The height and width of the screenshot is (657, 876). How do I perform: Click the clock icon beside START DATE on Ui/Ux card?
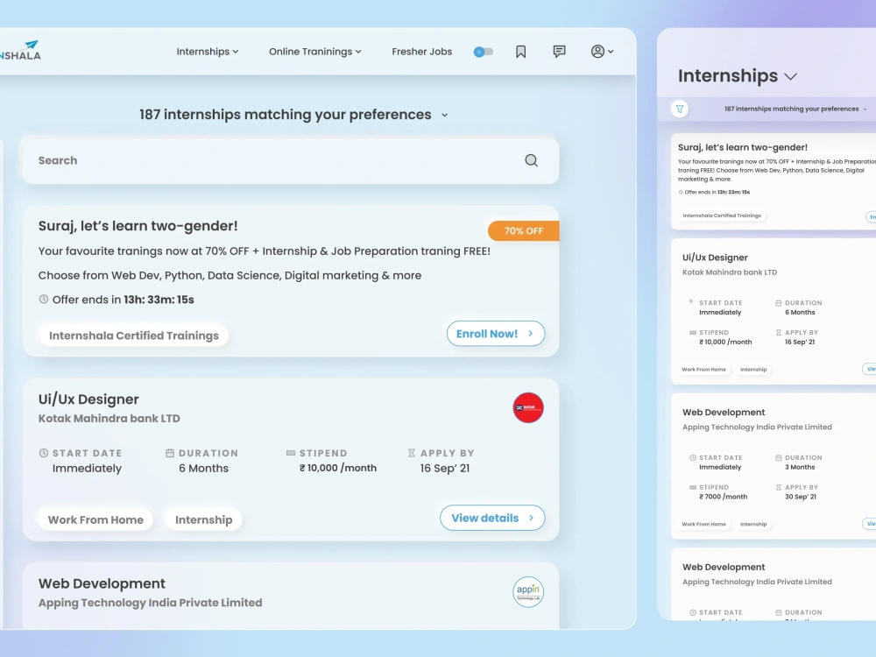click(44, 453)
